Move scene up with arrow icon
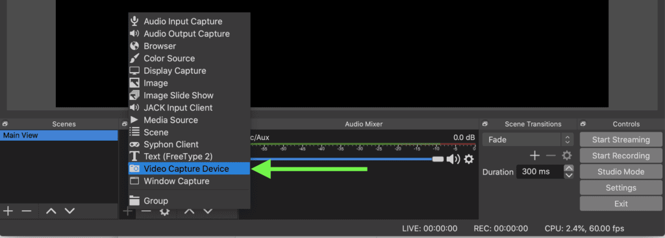The image size is (665, 238). 51,211
